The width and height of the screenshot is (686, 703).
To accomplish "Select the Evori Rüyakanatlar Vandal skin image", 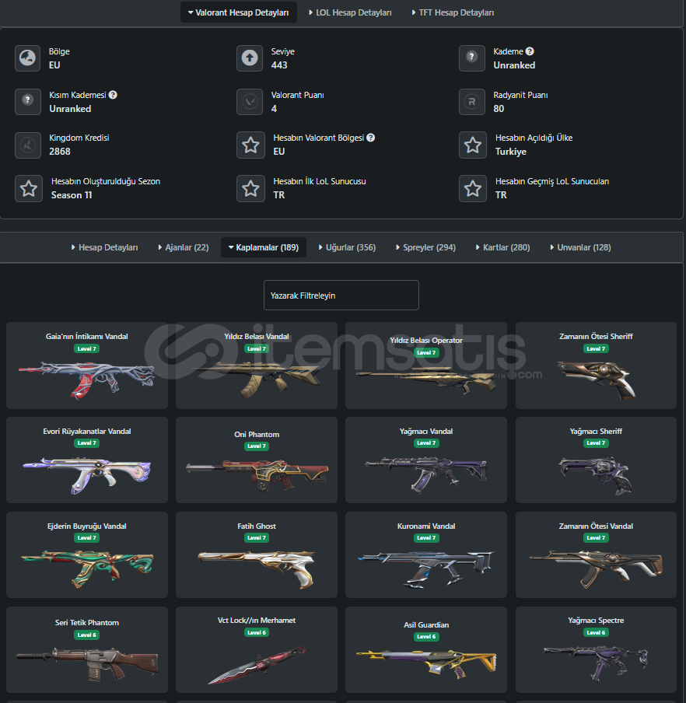I will (x=86, y=475).
